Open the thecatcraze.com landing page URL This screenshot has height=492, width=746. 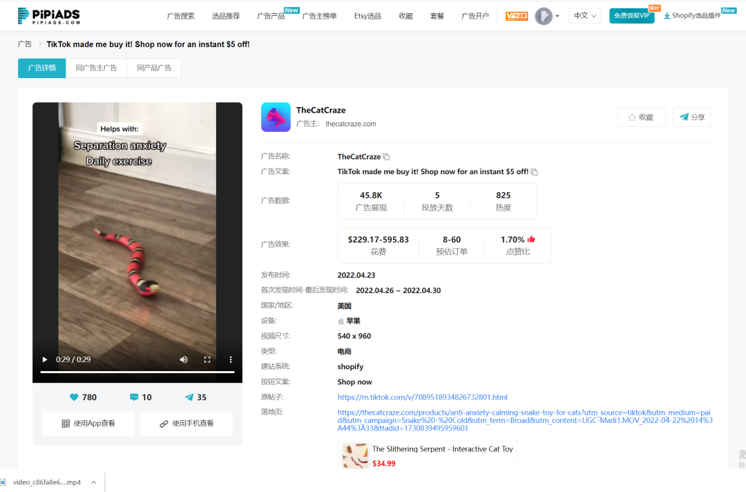(x=525, y=420)
